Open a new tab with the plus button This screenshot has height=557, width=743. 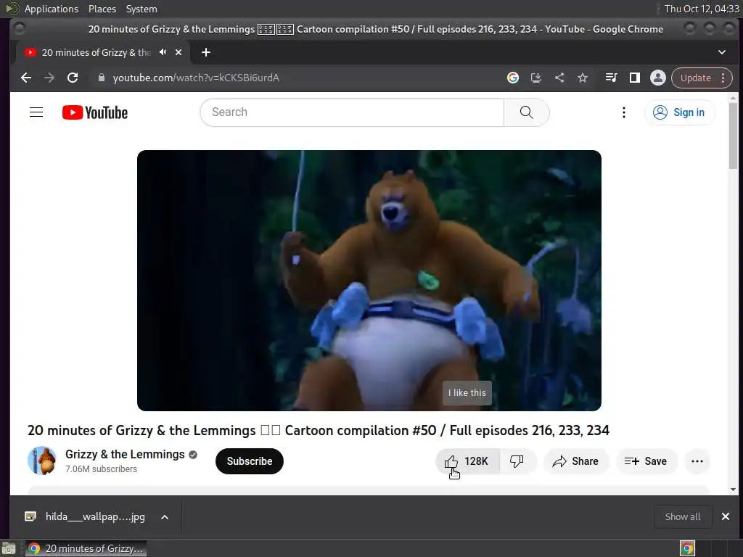205,52
